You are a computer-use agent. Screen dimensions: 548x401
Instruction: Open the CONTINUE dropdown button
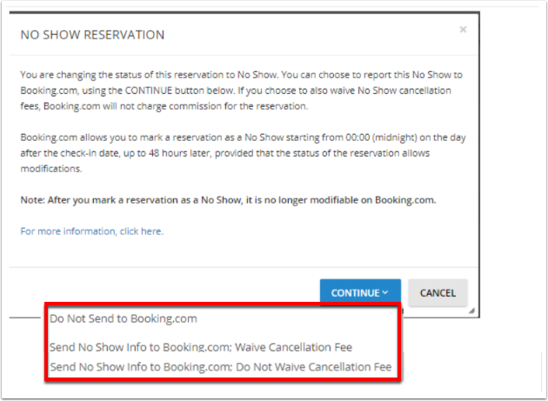(x=360, y=292)
